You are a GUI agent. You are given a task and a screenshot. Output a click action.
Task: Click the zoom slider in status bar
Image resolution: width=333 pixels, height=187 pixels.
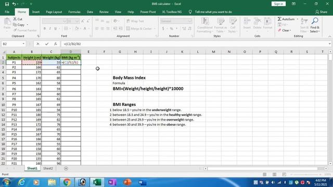[306, 175]
